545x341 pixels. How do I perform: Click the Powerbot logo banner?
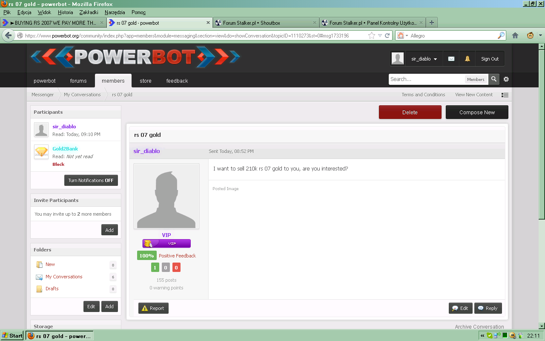point(135,58)
